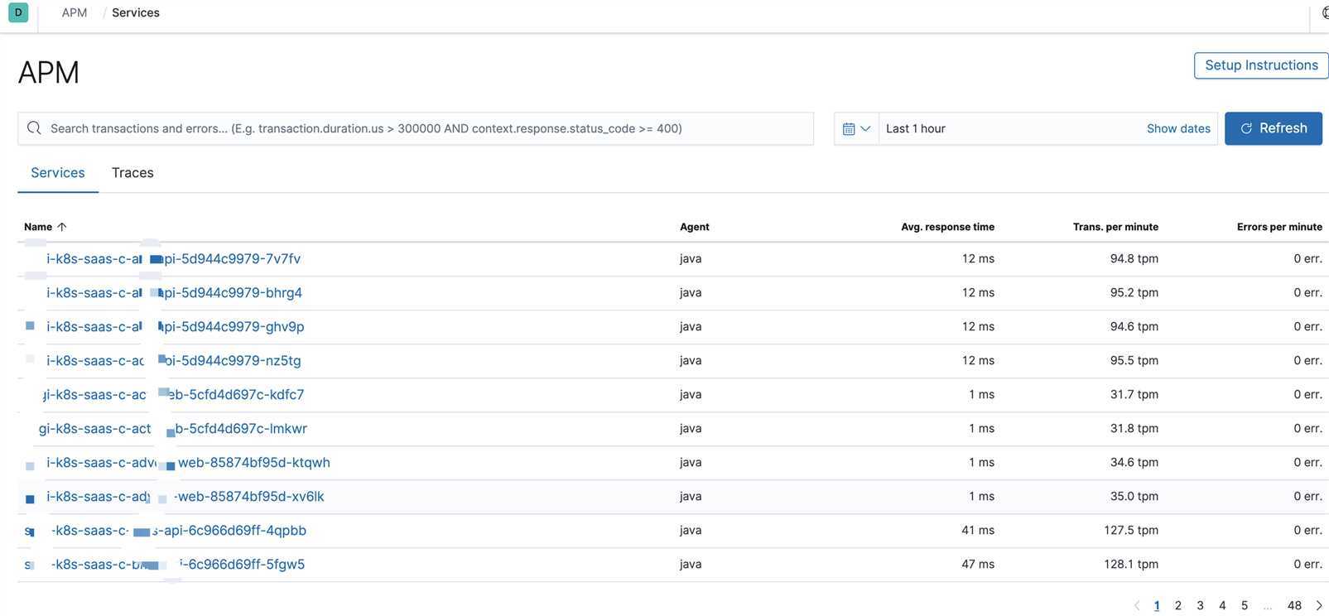Open the calendar quick date menu
The width and height of the screenshot is (1329, 616).
856,128
